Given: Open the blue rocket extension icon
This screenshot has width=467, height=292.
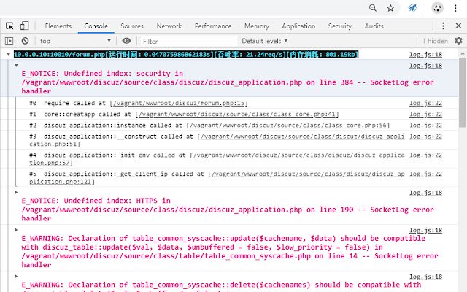Looking at the screenshot, I should coord(412,8).
